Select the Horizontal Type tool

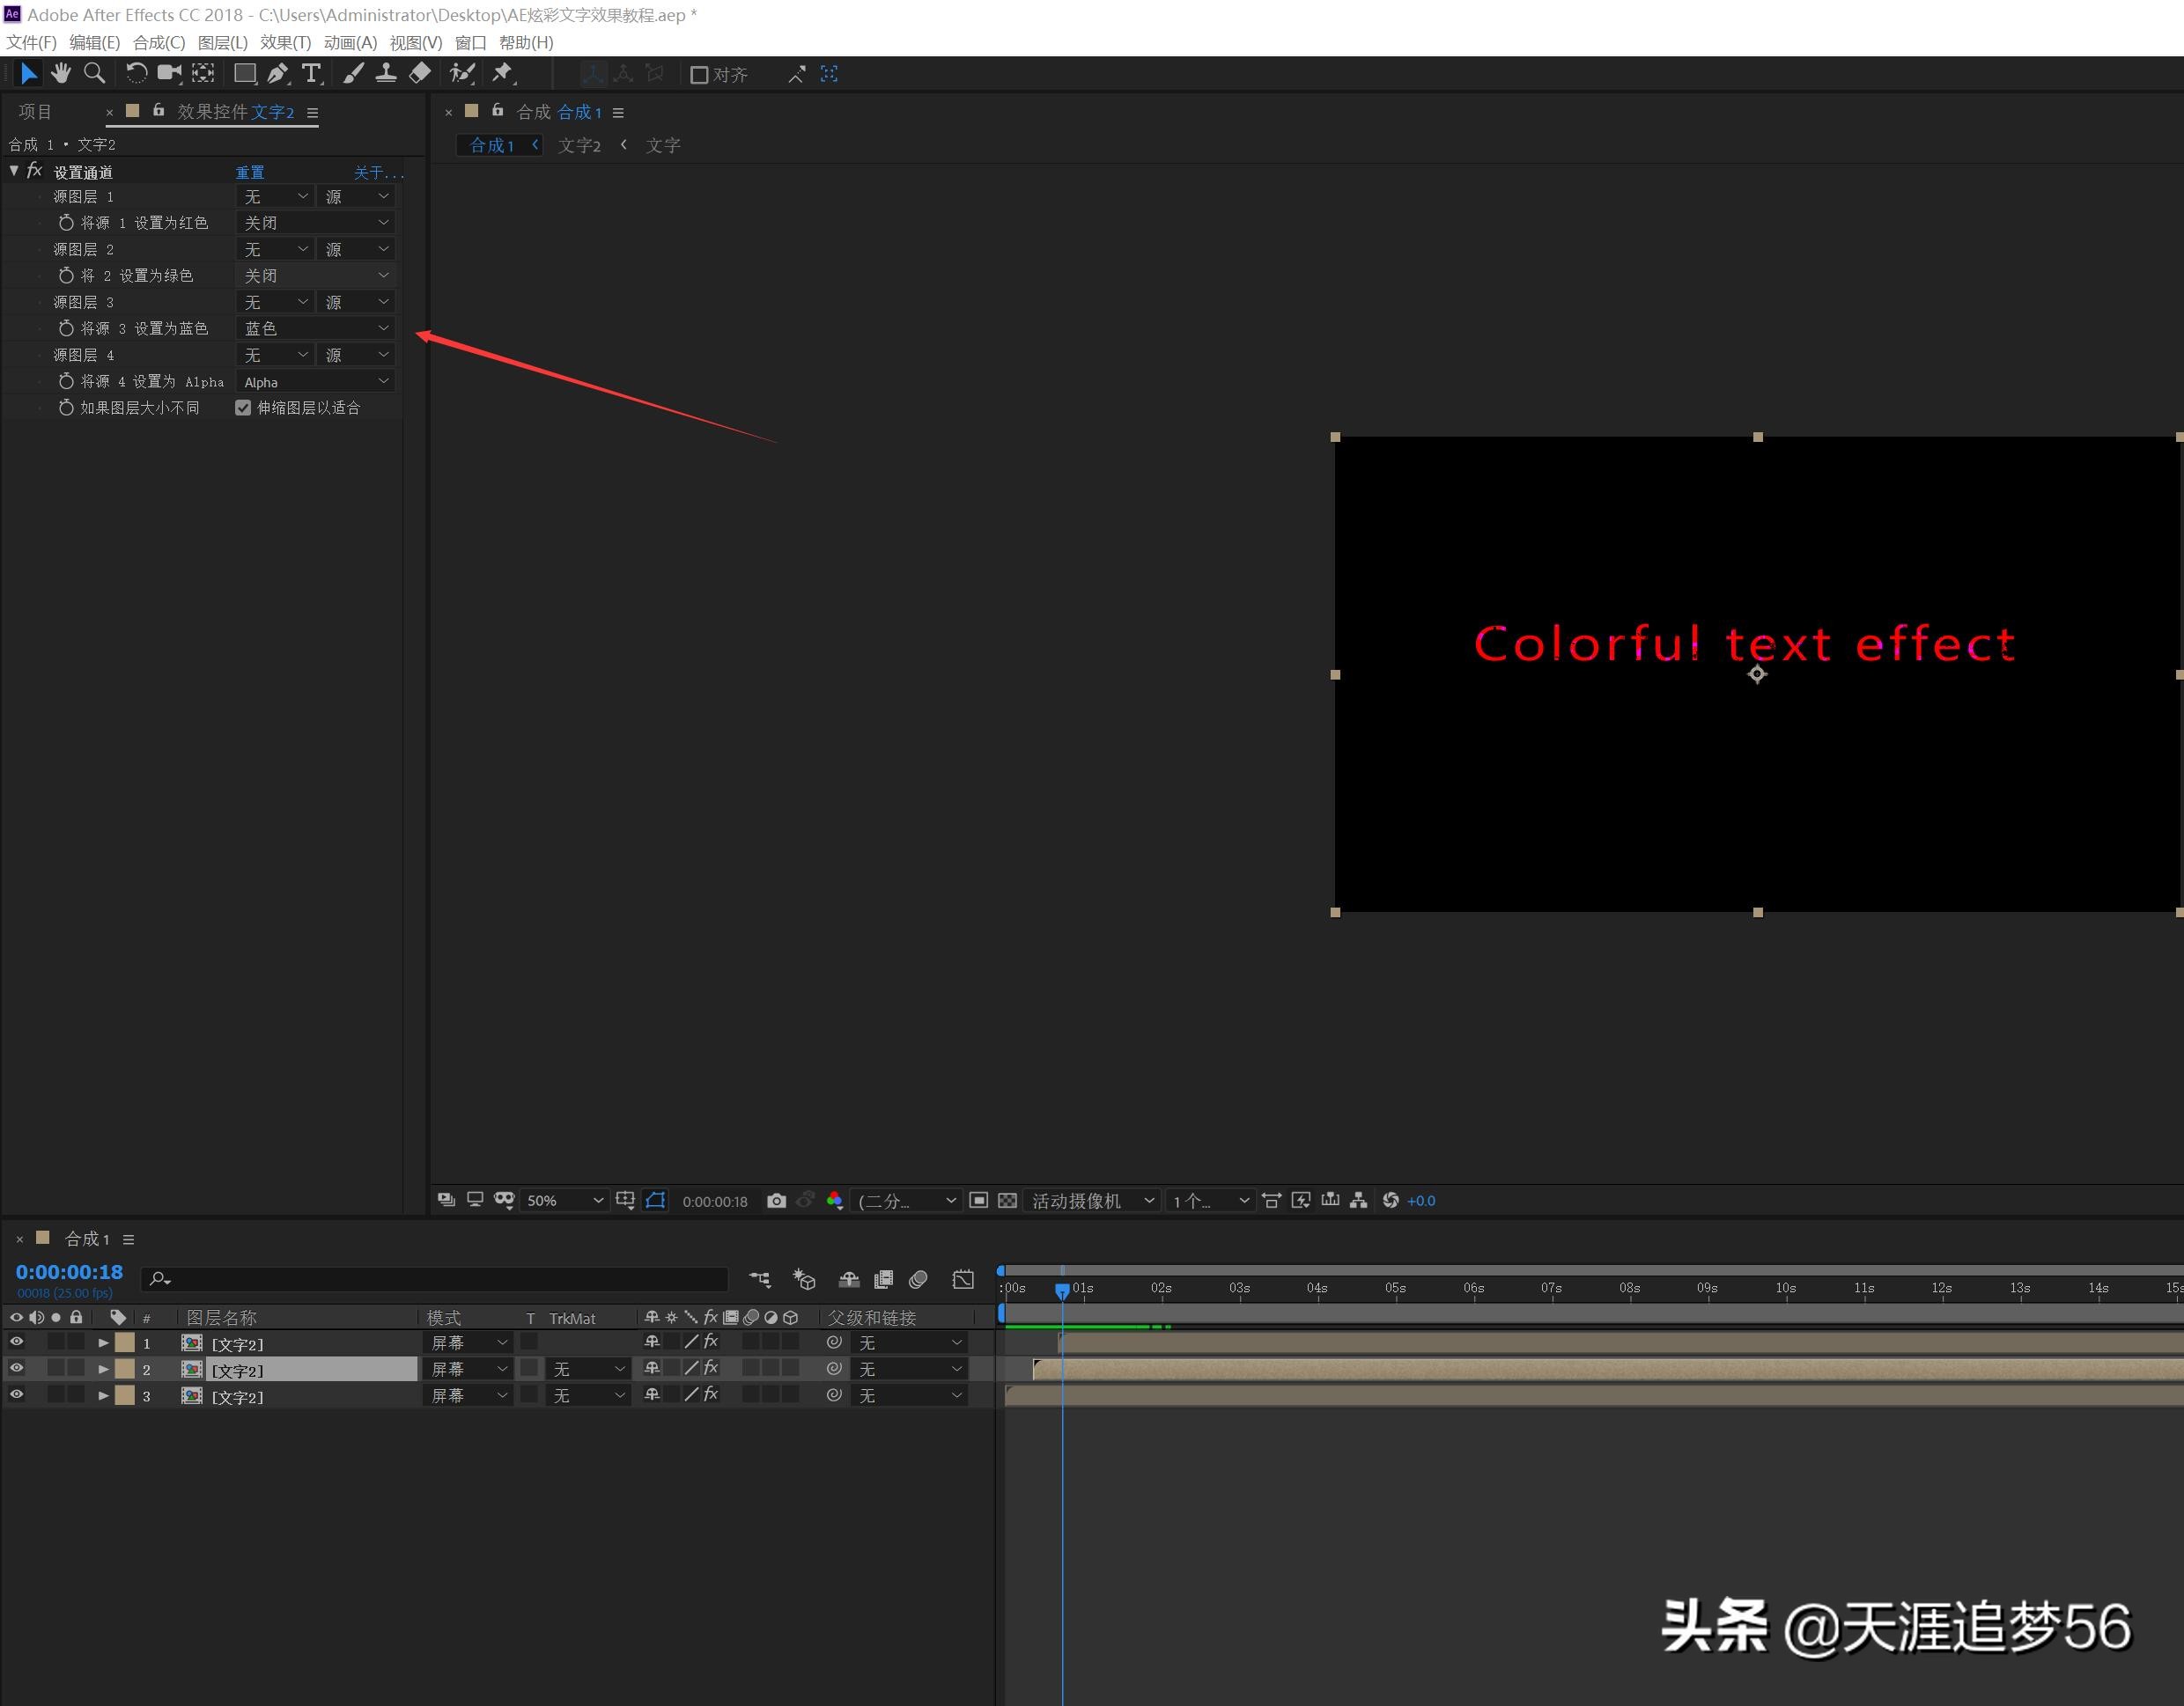(311, 73)
